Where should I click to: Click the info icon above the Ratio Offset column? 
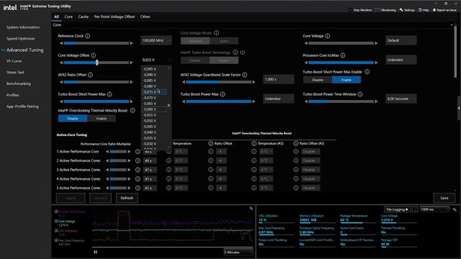210,144
